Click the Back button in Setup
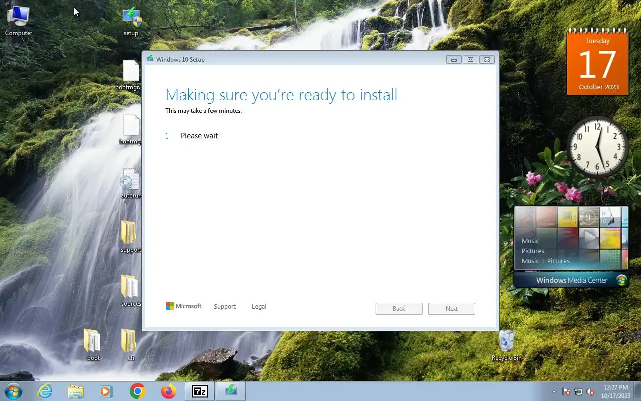641x401 pixels. point(399,309)
